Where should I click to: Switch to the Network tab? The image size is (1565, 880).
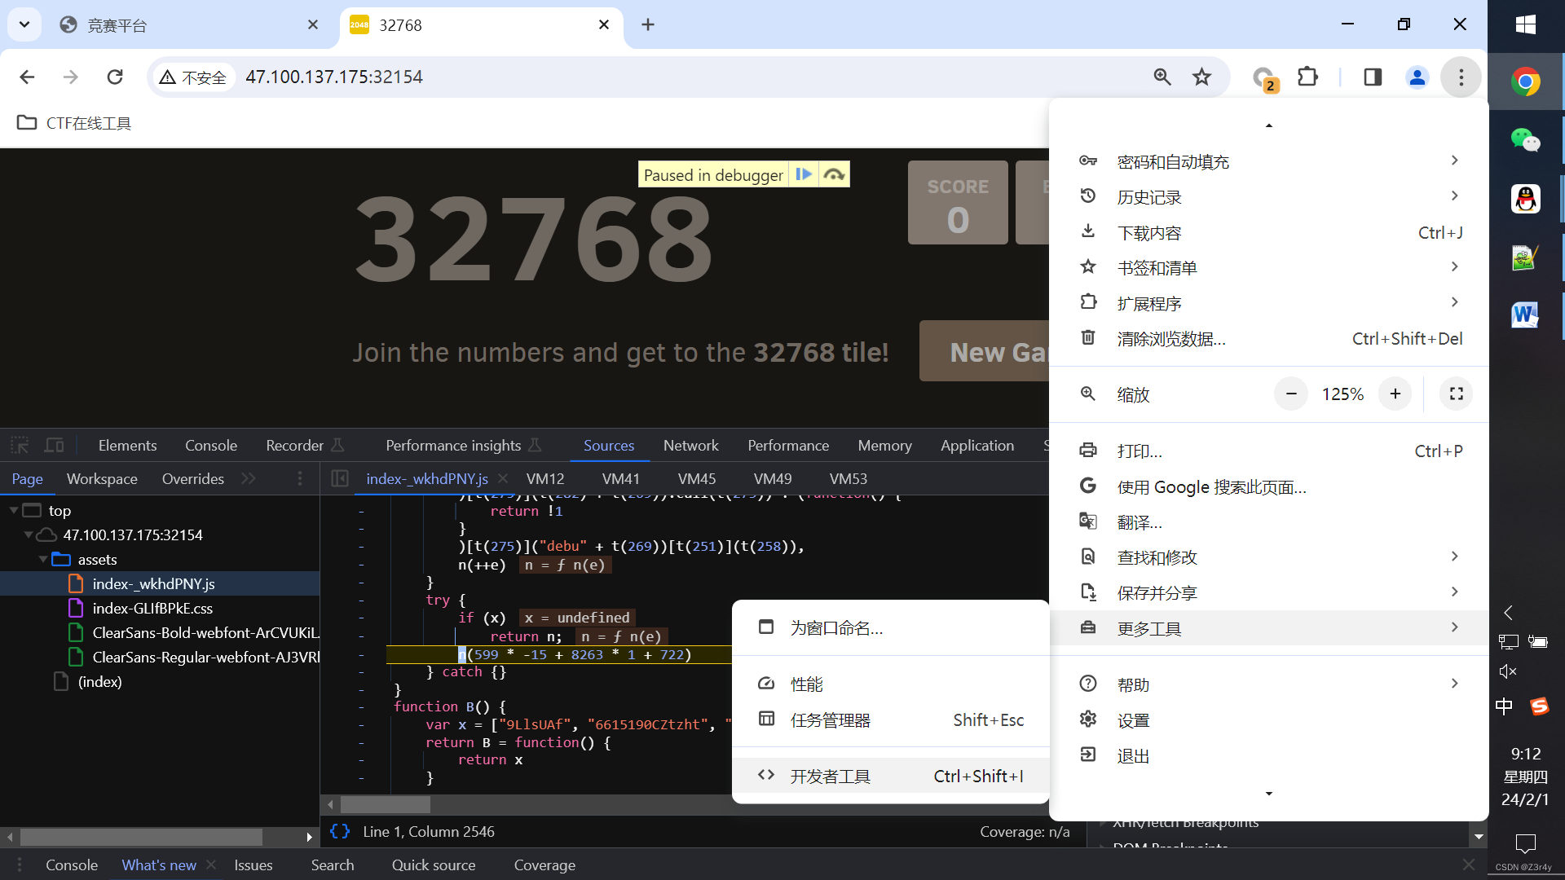pyautogui.click(x=690, y=446)
